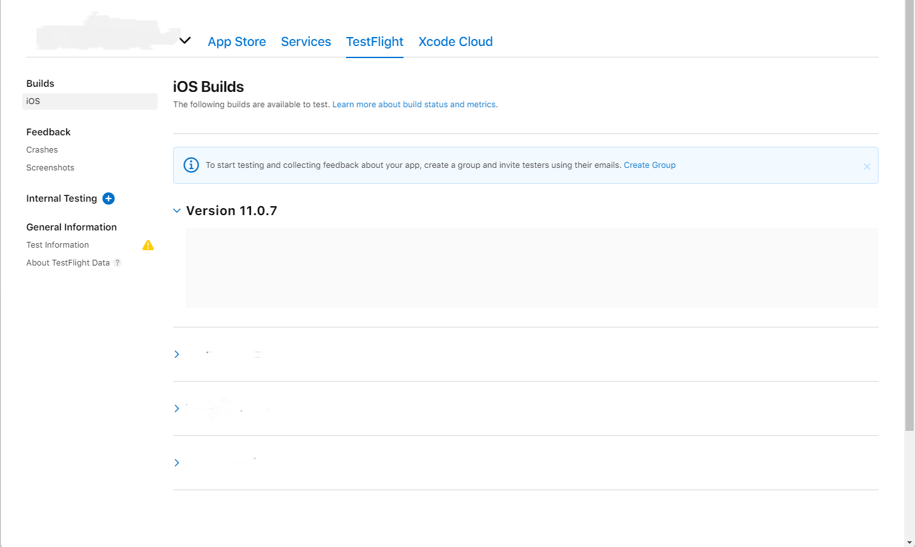
Task: Add internal testing group with plus icon
Action: [109, 199]
